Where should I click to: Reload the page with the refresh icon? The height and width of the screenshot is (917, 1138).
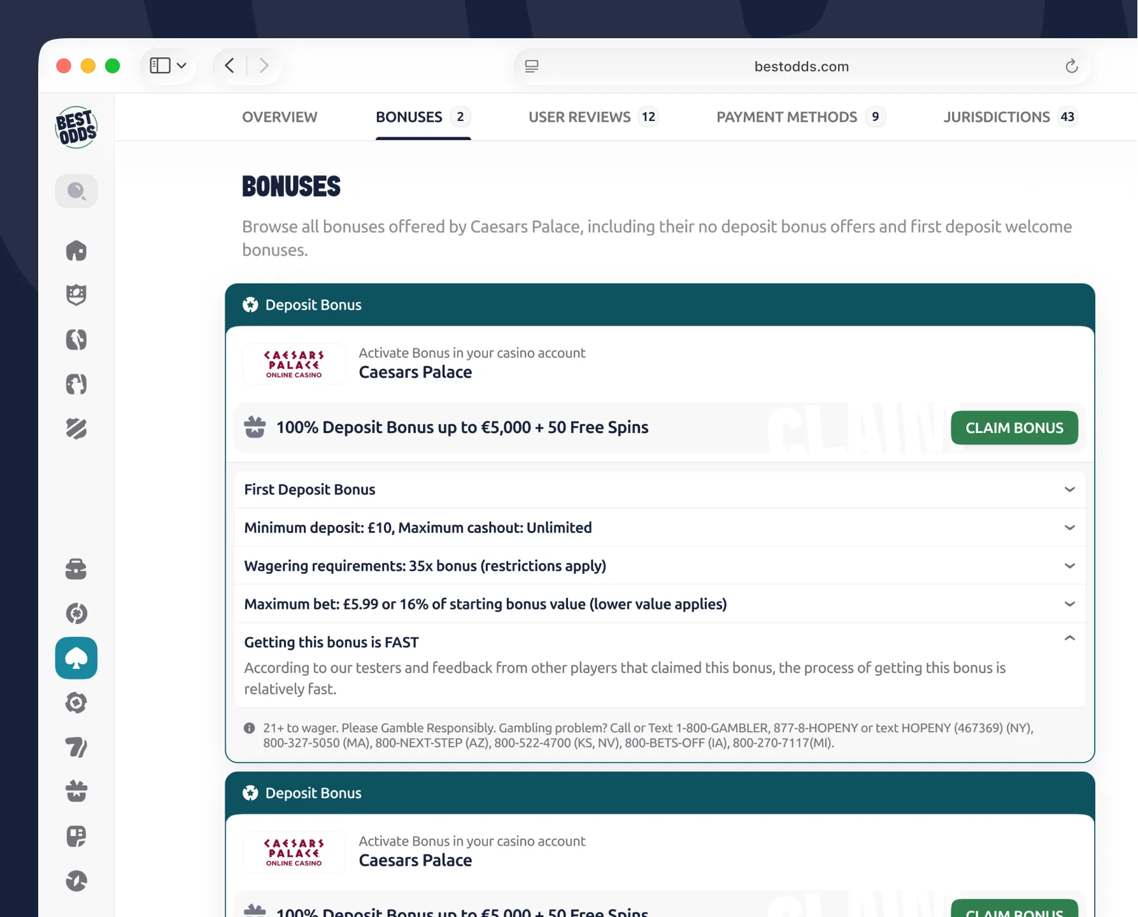pyautogui.click(x=1072, y=66)
